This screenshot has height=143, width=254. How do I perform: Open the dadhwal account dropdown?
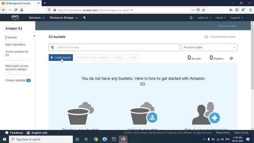pos(204,17)
